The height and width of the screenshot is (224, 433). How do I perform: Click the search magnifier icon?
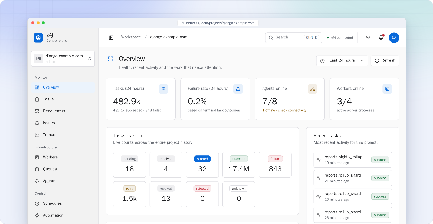click(271, 38)
